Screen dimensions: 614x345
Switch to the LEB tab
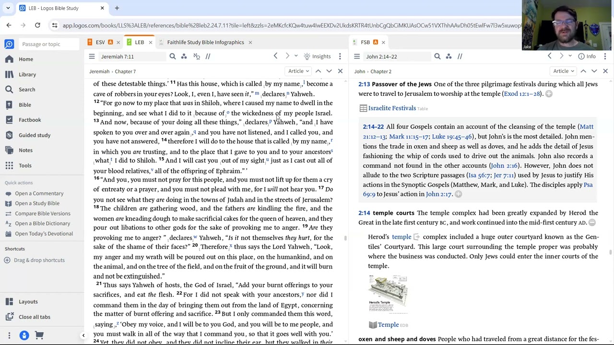click(139, 42)
